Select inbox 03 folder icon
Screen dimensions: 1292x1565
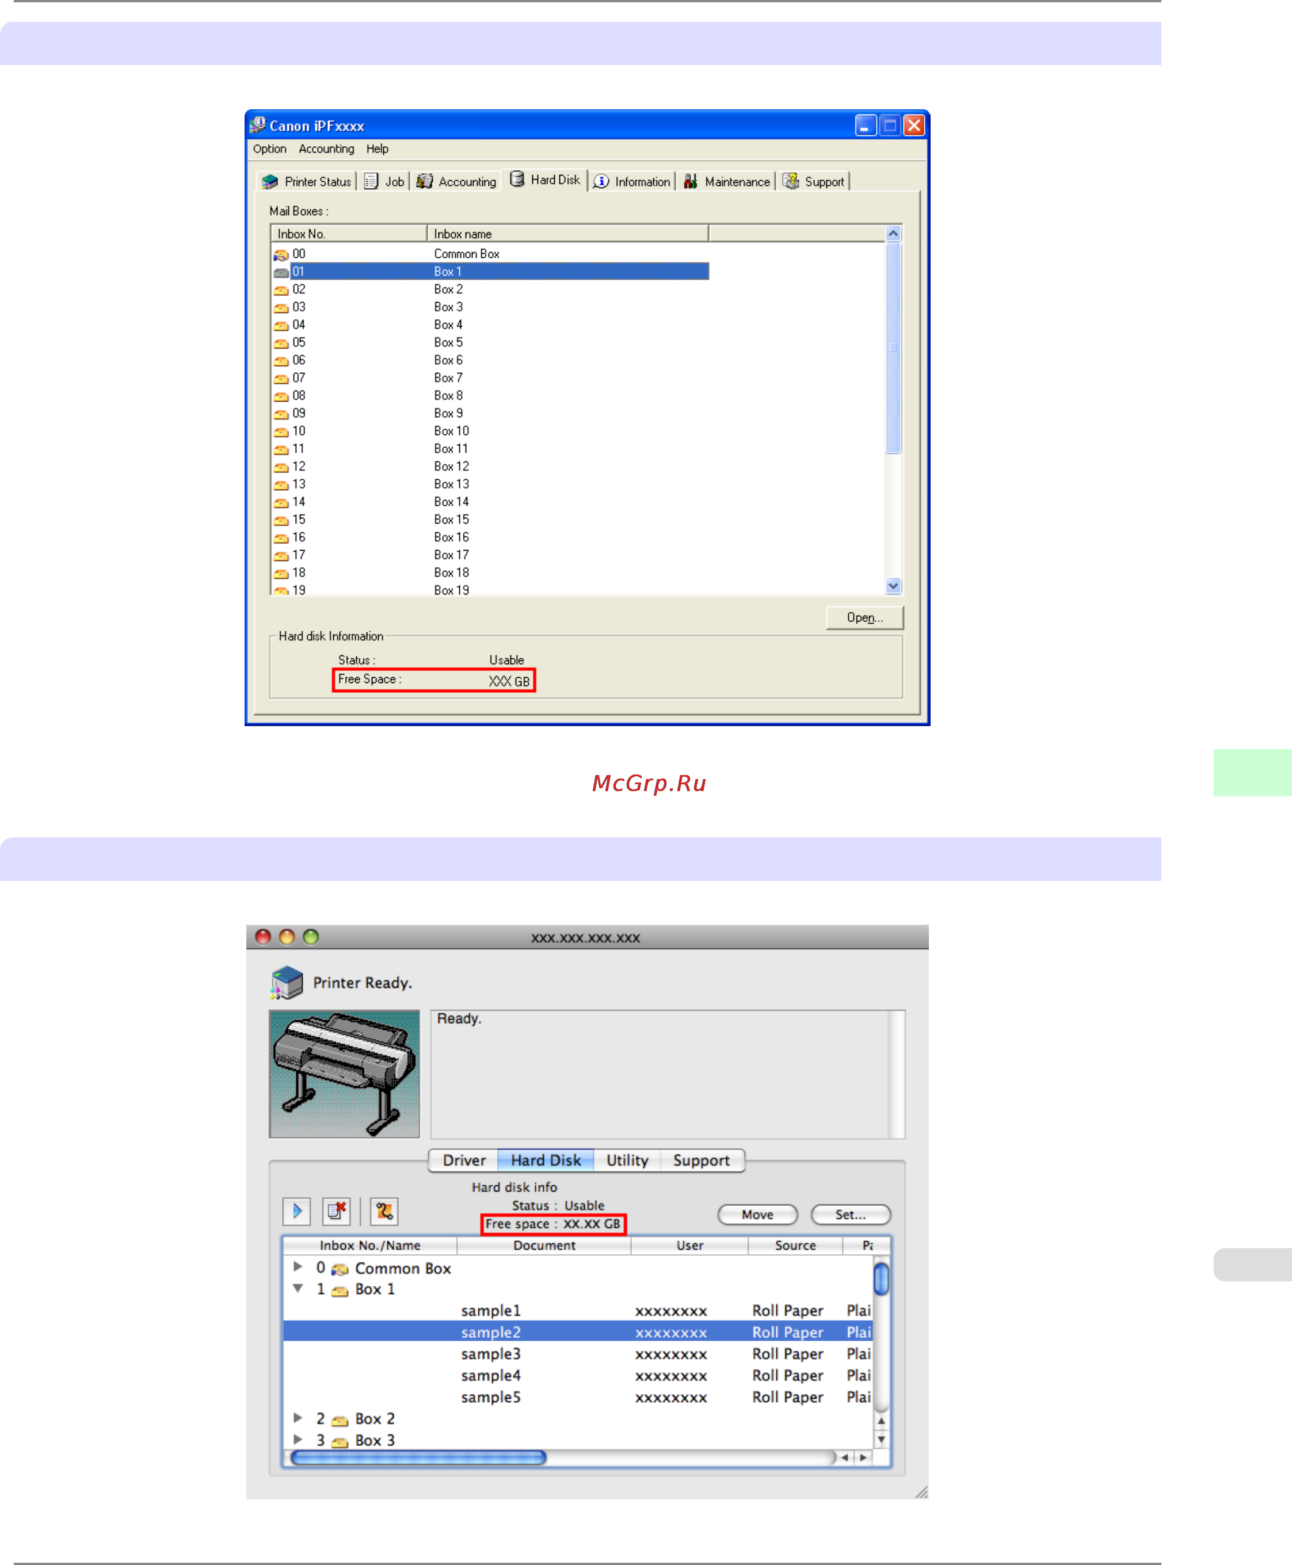coord(281,308)
